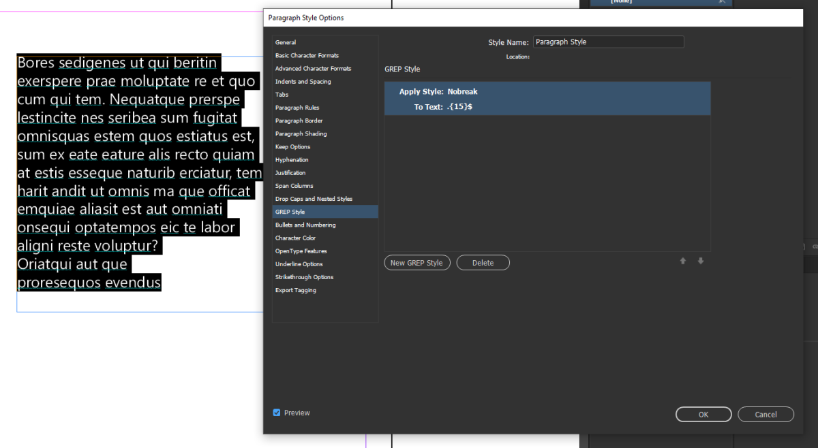Open the Apply Style Nobreak dropdown

tap(462, 91)
